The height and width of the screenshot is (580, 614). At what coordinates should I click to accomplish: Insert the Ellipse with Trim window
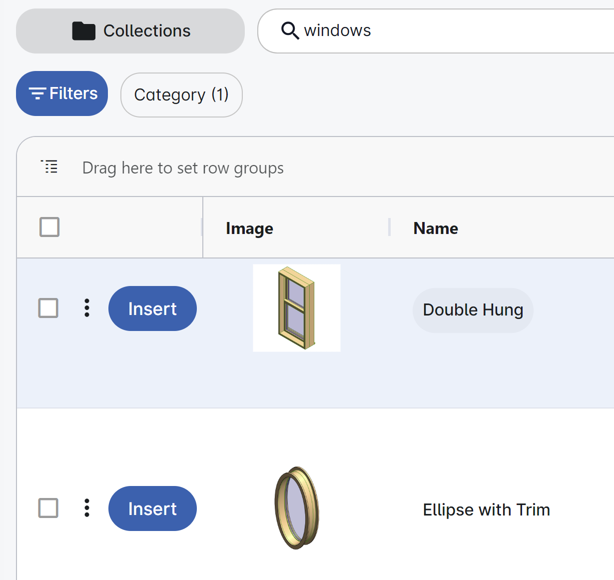[152, 508]
